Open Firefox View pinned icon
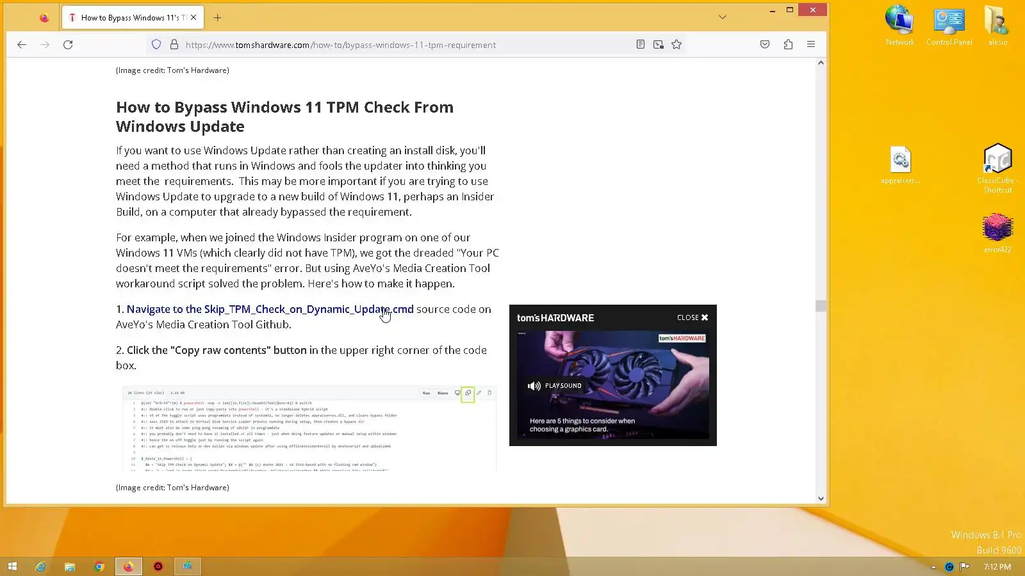Viewport: 1025px width, 576px height. click(x=44, y=18)
